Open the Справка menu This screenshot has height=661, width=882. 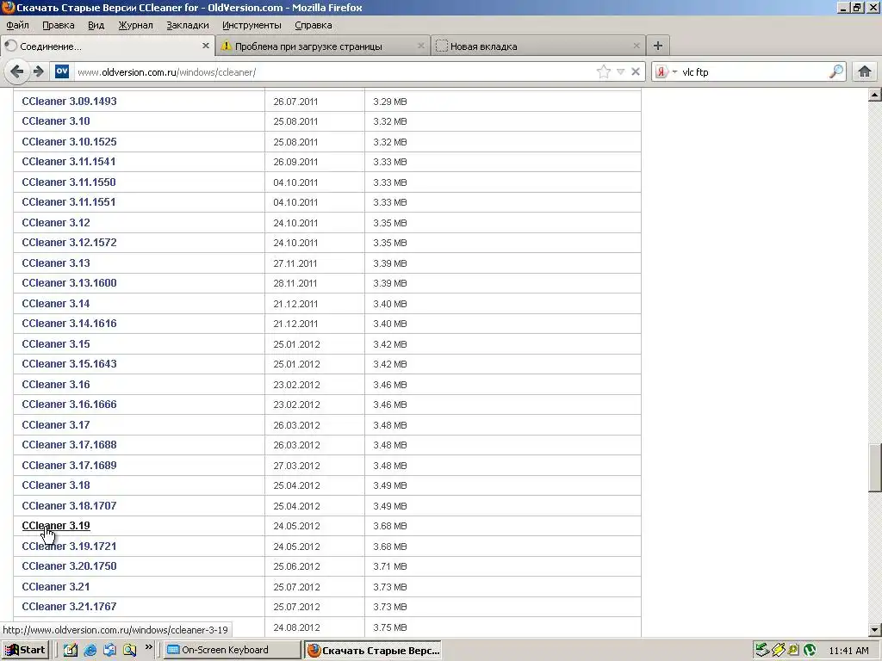[x=314, y=25]
